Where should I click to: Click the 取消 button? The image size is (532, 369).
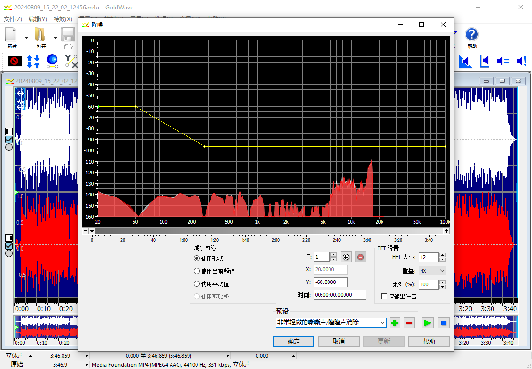click(338, 341)
